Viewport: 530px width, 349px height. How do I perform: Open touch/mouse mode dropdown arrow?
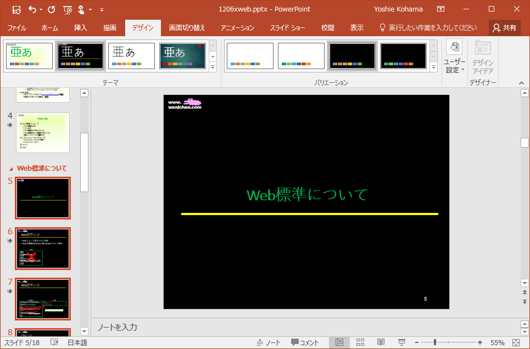coord(90,10)
